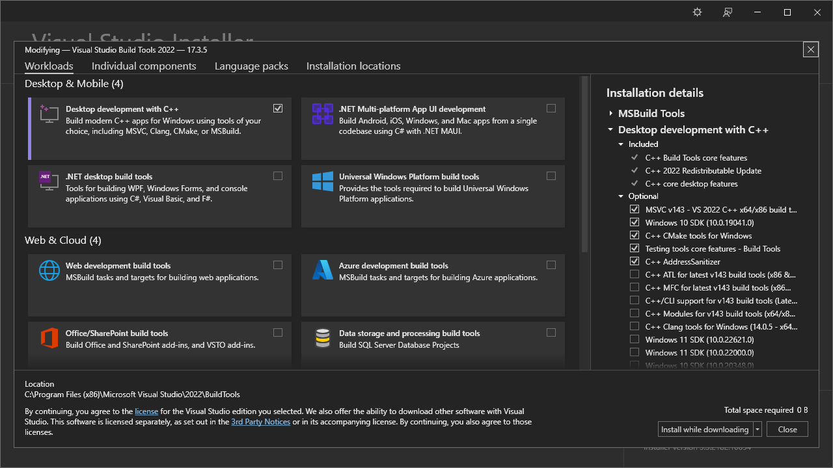
Task: Click the feedback icon in the title bar
Action: (x=728, y=12)
